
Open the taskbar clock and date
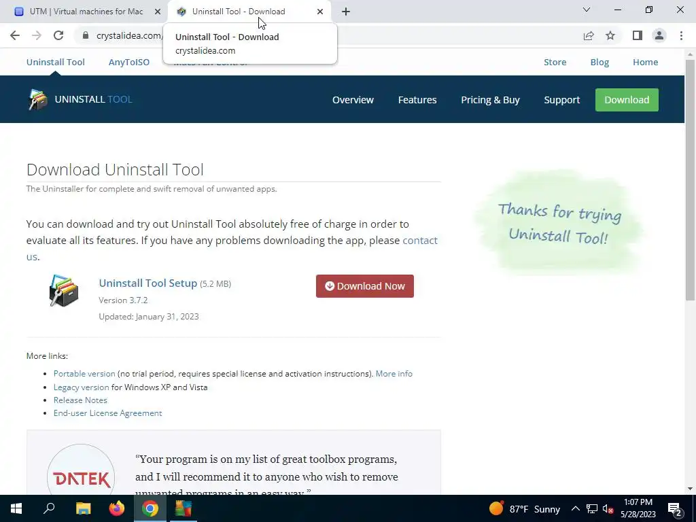point(638,508)
